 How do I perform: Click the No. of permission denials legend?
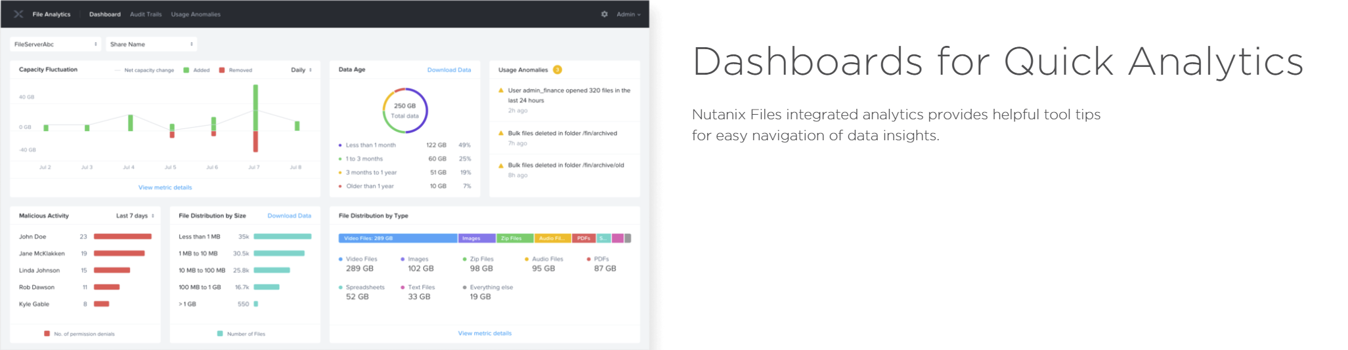79,334
